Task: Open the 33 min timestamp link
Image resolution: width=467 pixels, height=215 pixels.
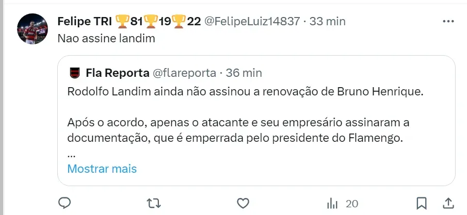Action: click(x=328, y=21)
